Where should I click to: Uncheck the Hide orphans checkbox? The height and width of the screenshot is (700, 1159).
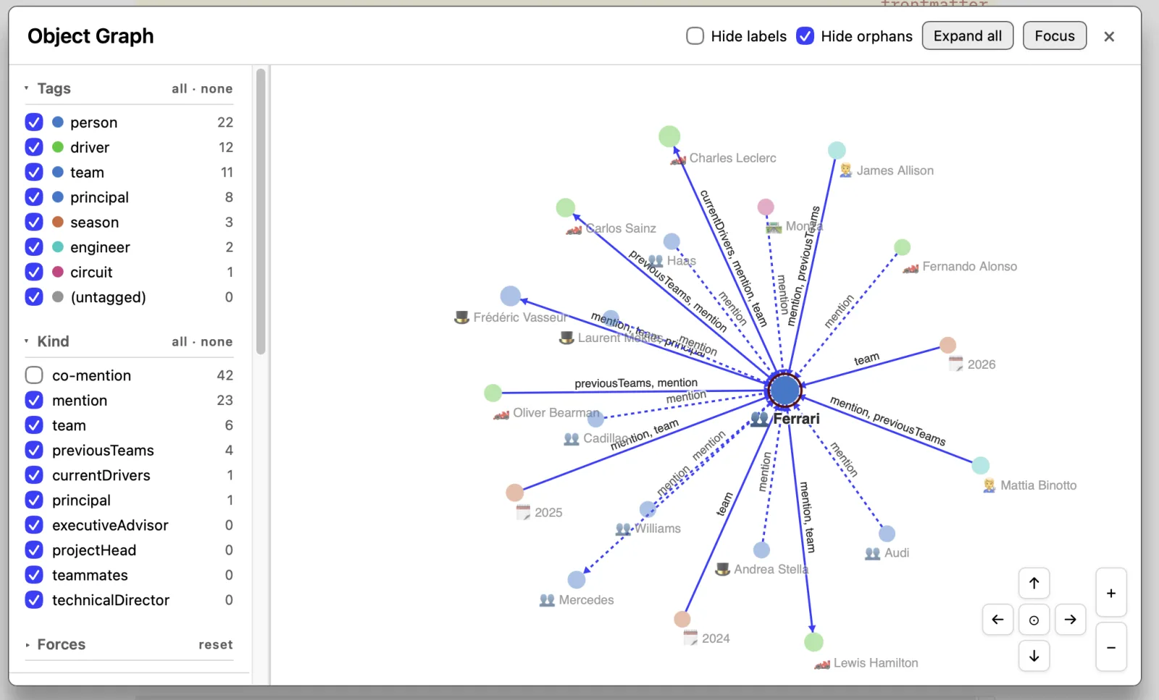click(x=805, y=36)
